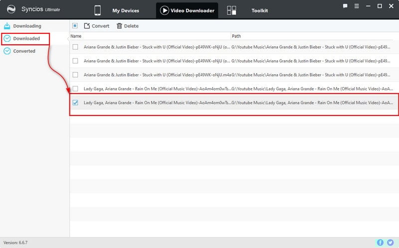Open the feedback chat bubble icon
This screenshot has width=399, height=248.
[x=345, y=6]
